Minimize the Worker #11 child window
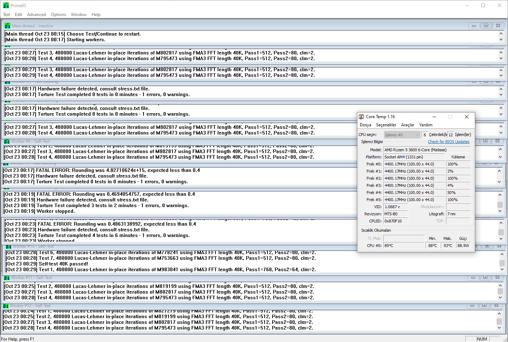This screenshot has width=508, height=342. tap(473, 278)
